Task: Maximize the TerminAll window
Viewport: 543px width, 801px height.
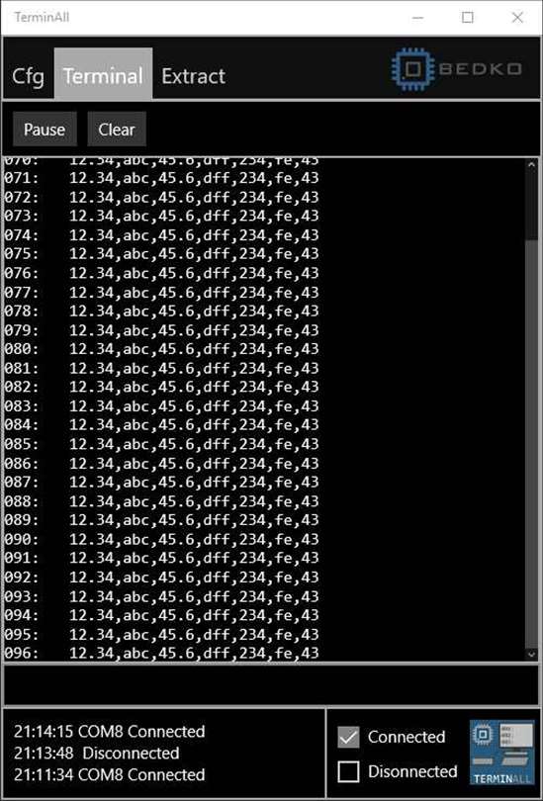Action: (468, 18)
